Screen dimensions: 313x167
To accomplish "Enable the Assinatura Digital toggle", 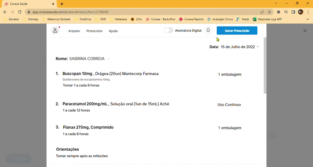I will tap(168, 30).
